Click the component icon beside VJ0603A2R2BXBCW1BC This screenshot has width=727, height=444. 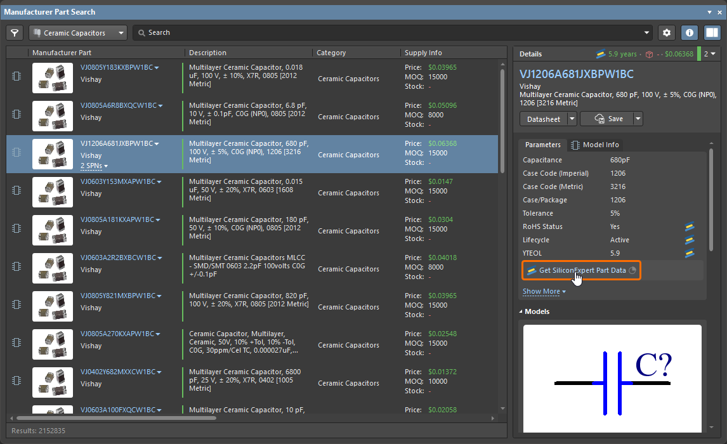tap(16, 266)
